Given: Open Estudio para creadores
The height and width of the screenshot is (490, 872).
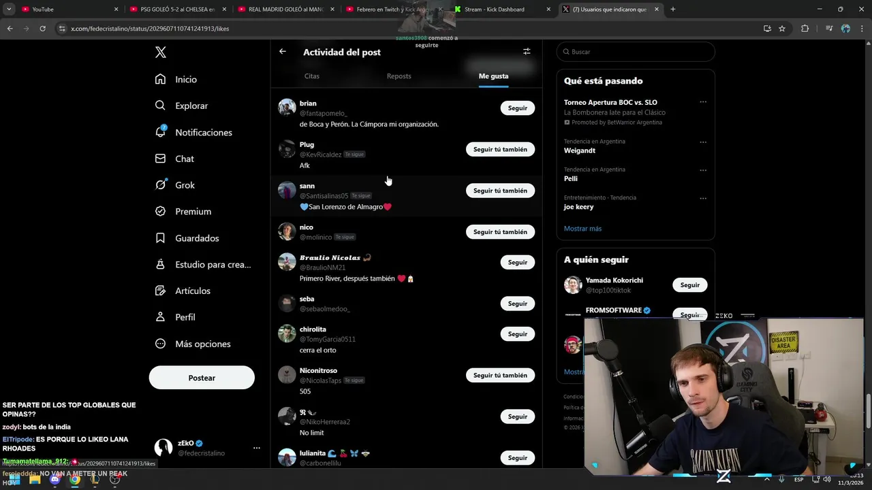Looking at the screenshot, I should point(203,264).
